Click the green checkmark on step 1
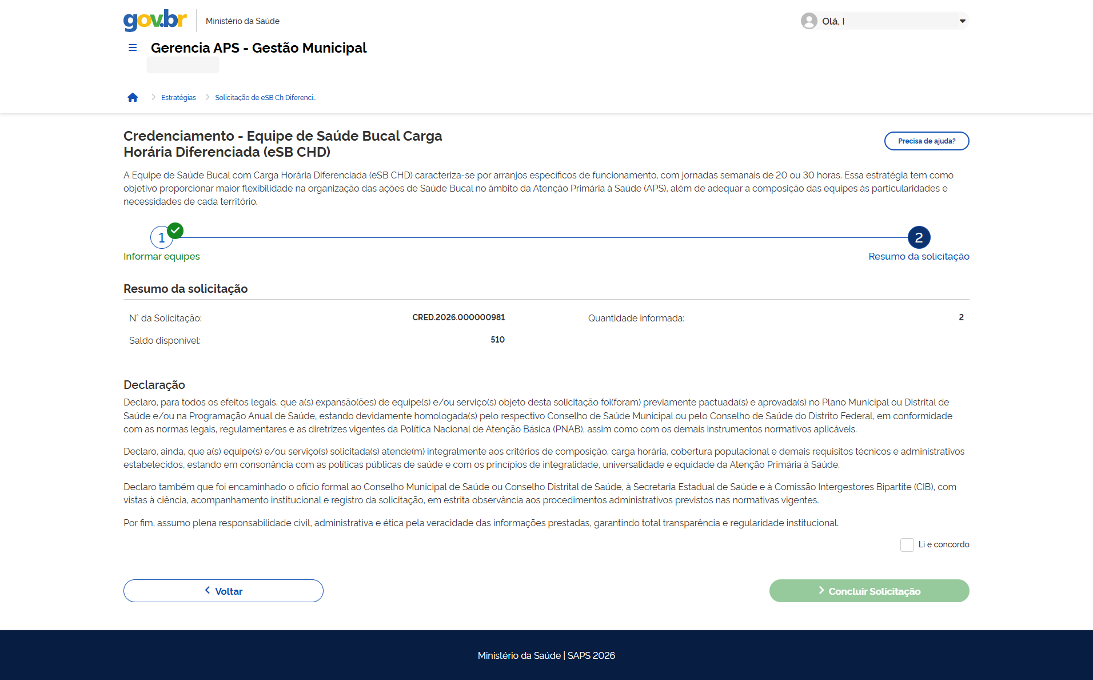Screen dimensions: 1093x680 tap(175, 230)
